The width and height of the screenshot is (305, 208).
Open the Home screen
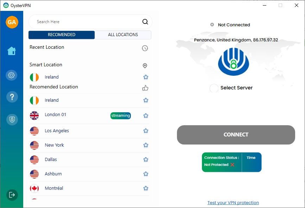click(x=12, y=51)
